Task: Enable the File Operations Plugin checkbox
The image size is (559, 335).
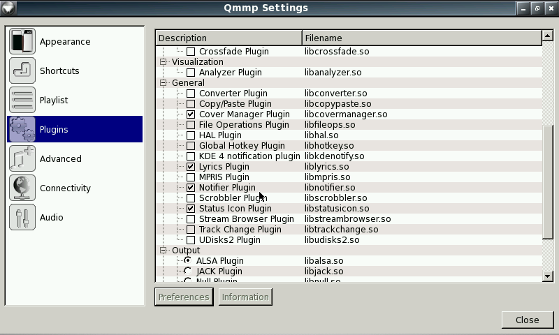Action: click(191, 125)
